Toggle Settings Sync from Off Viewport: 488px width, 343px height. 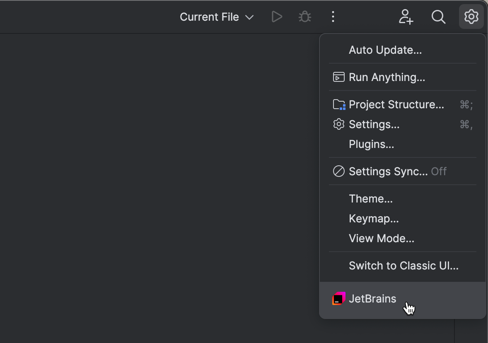tap(389, 171)
